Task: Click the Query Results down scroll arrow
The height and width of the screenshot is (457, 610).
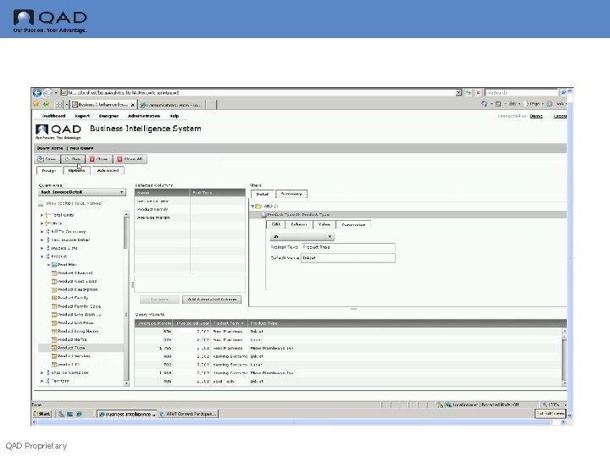Action: (x=564, y=383)
